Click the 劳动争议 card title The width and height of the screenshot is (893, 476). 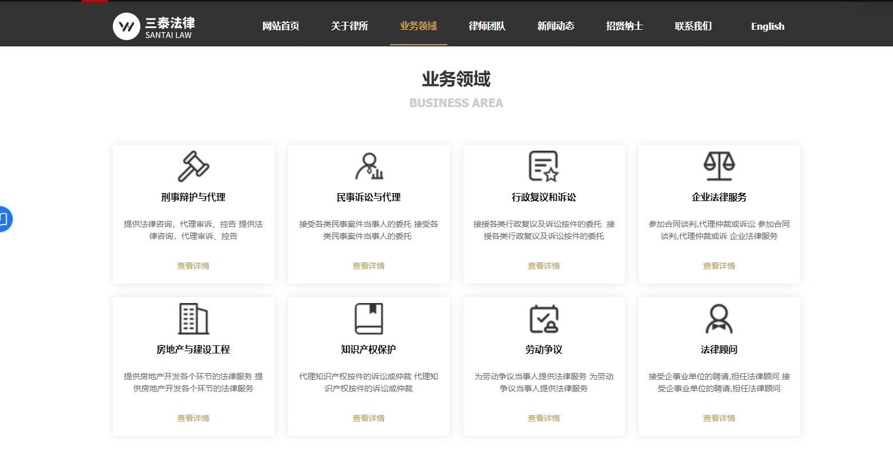[544, 349]
